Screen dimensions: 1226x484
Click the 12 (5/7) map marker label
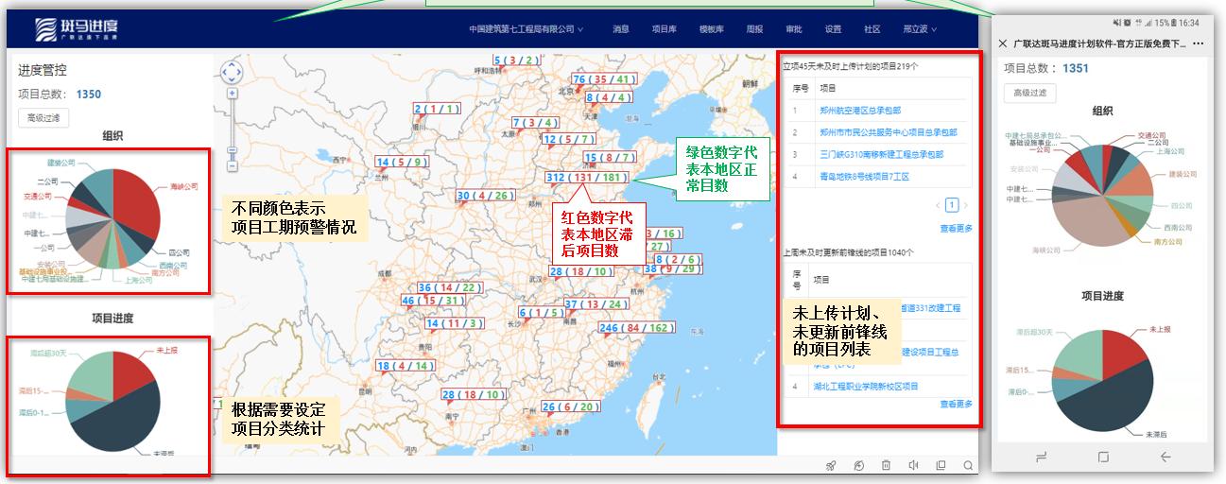click(x=568, y=140)
